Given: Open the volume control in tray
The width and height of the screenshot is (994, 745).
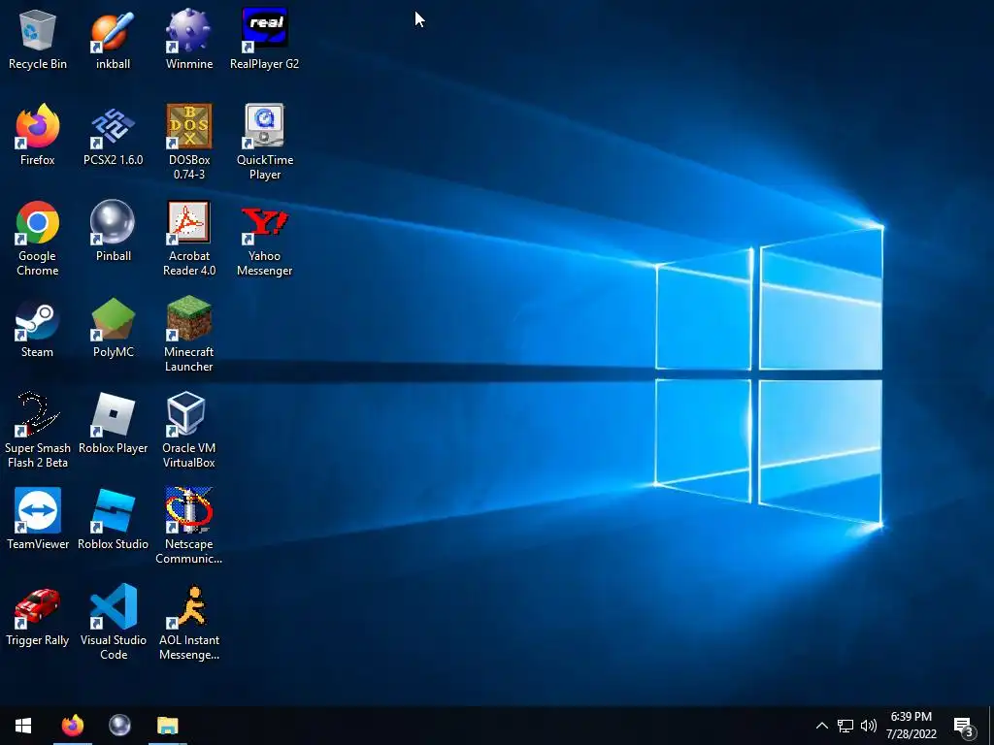Looking at the screenshot, I should click(x=869, y=726).
